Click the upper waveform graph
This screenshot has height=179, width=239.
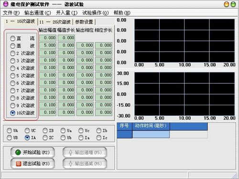[185, 41]
